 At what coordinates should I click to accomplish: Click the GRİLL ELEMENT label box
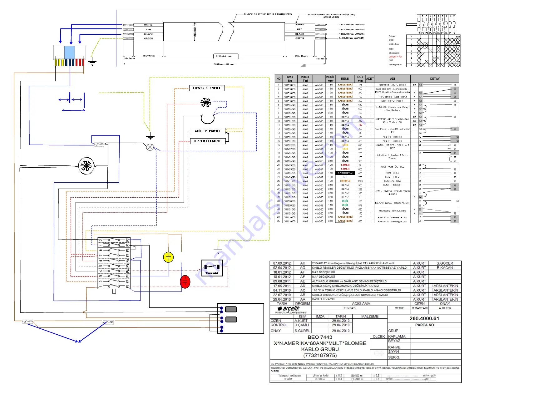point(207,131)
